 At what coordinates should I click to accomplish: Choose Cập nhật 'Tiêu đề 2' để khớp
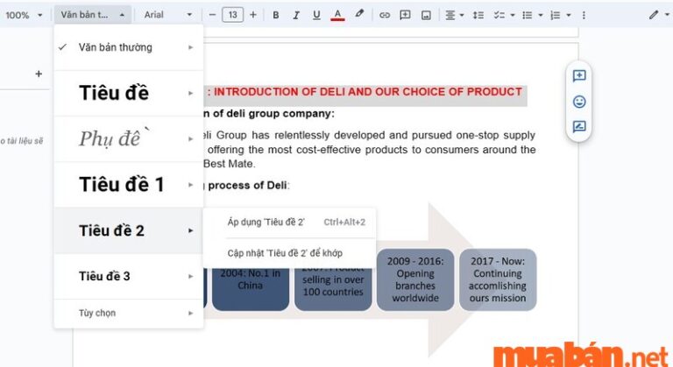pyautogui.click(x=290, y=253)
